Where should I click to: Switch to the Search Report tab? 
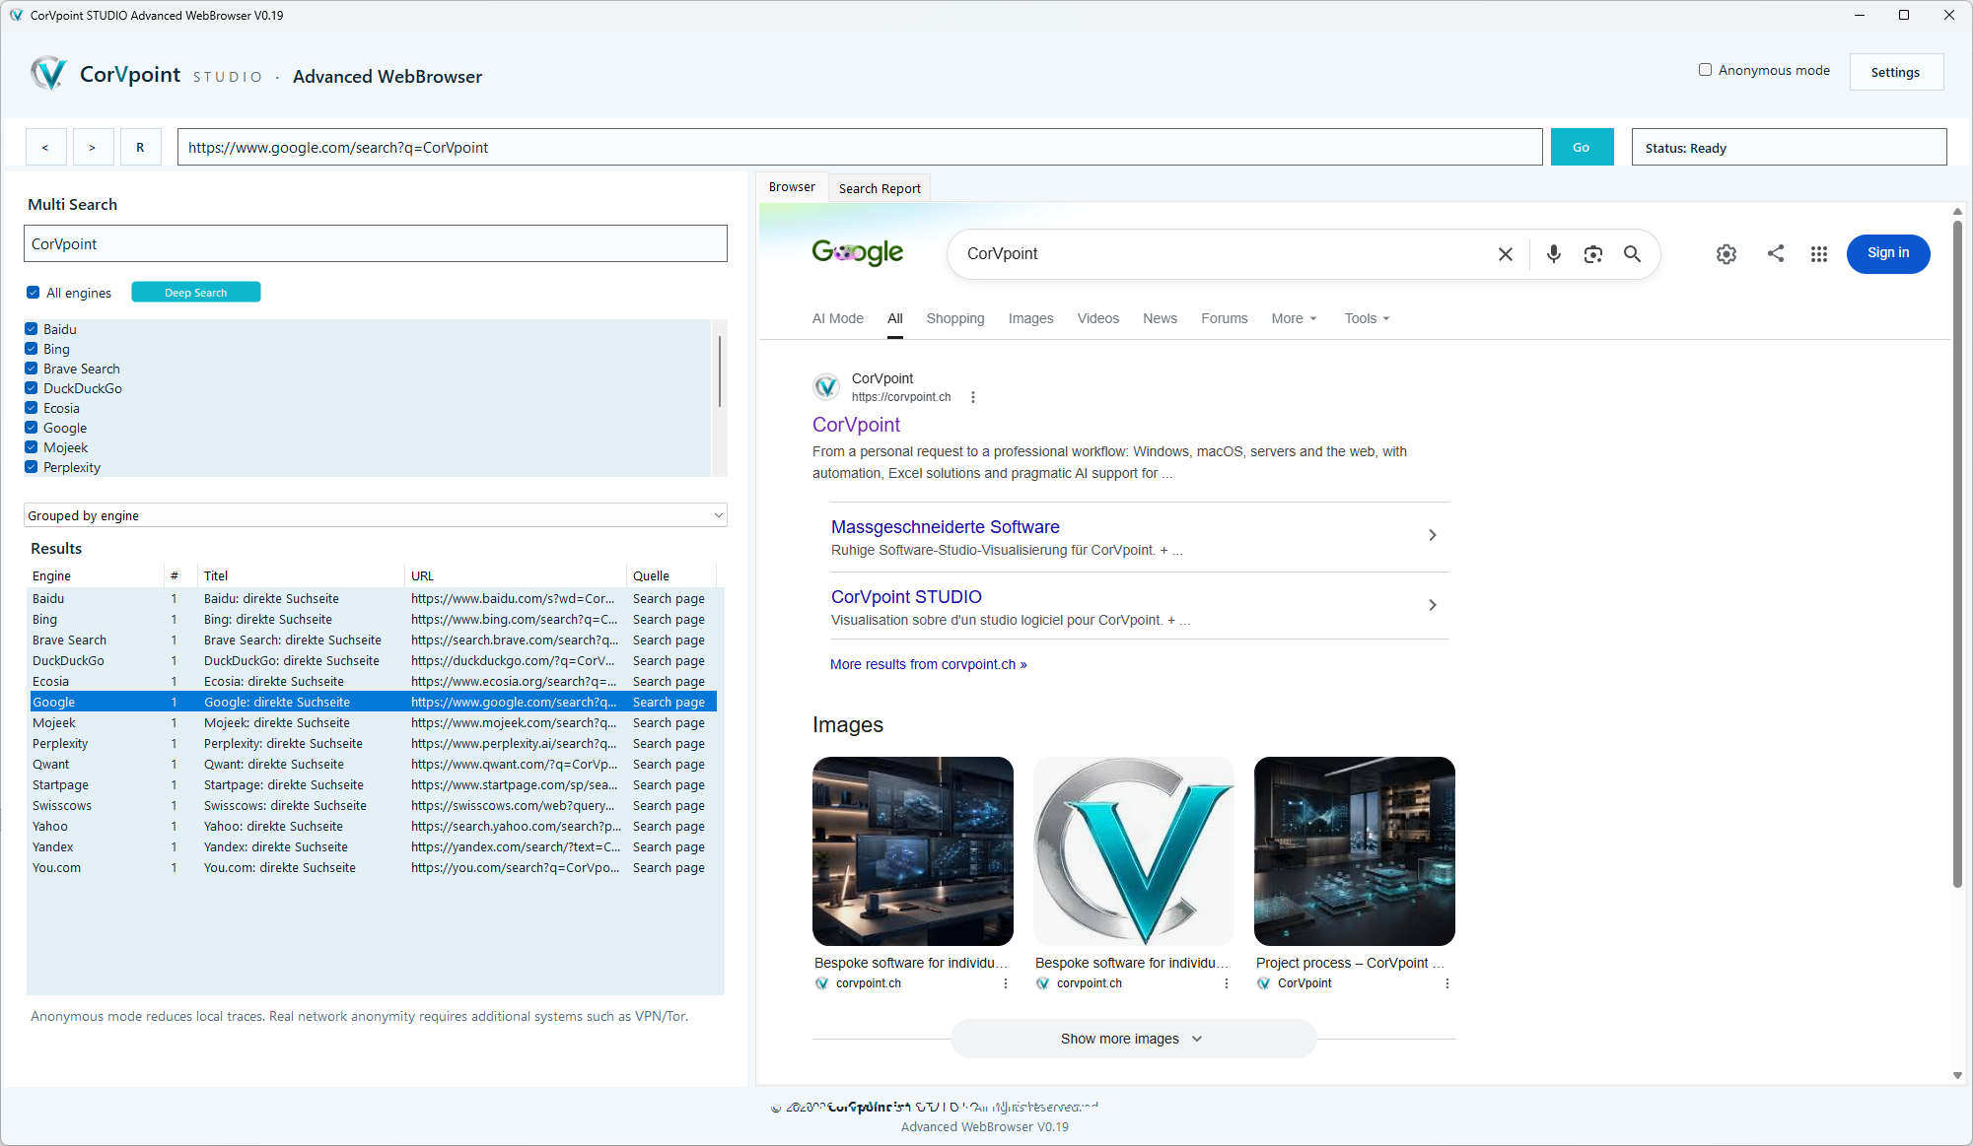coord(880,188)
